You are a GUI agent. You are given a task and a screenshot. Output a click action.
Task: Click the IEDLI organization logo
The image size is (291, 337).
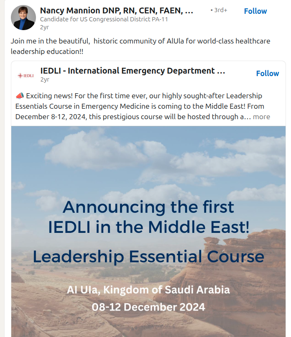pyautogui.click(x=26, y=75)
